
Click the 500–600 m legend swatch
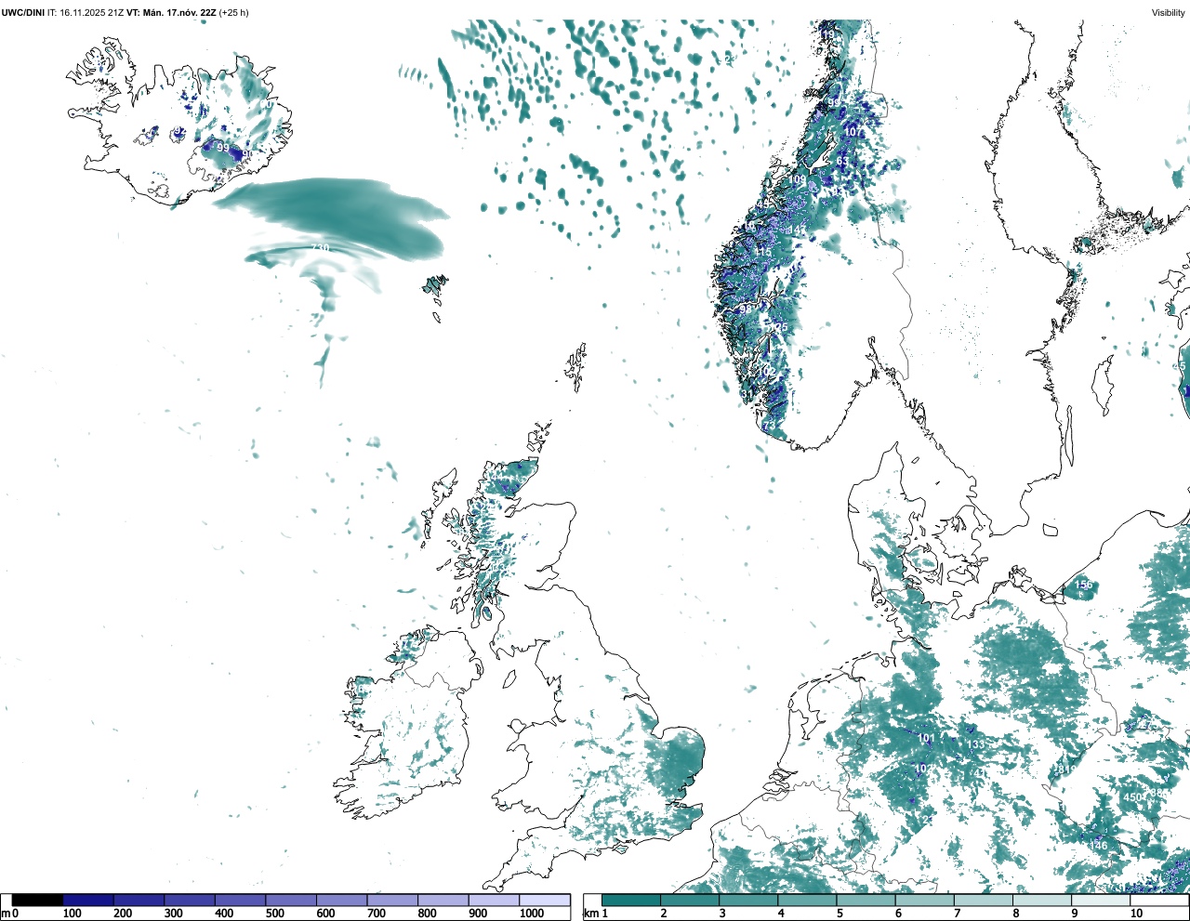pos(291,901)
